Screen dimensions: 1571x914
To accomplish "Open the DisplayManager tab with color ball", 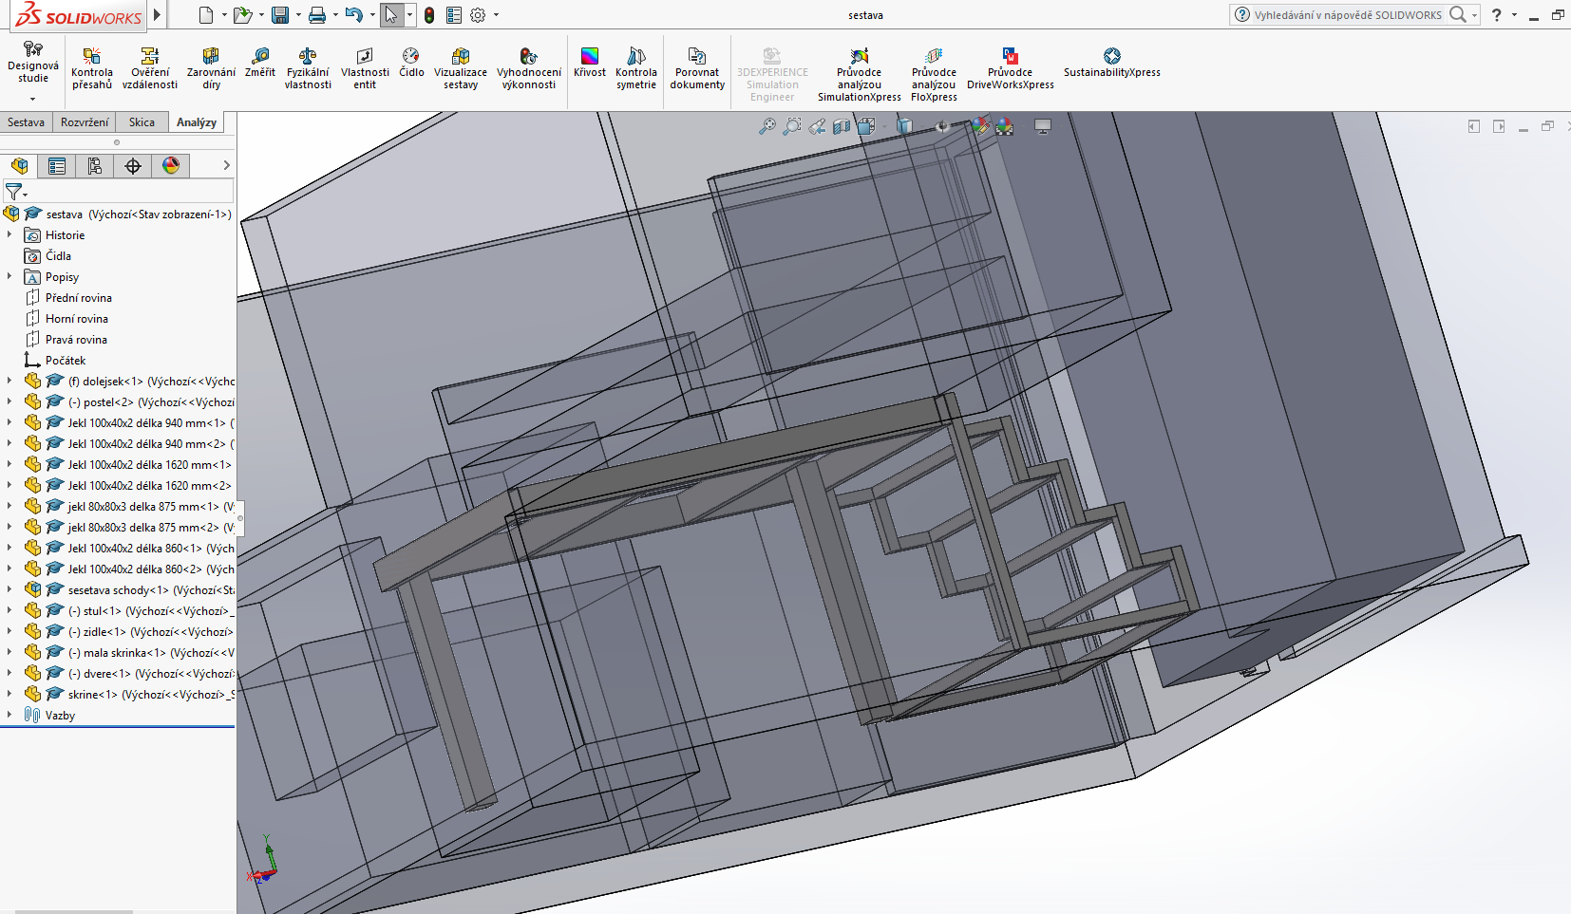I will pos(171,166).
